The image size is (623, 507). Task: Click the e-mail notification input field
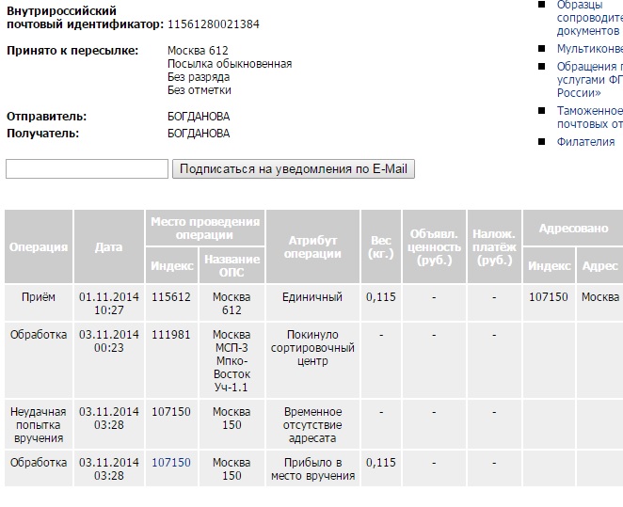[x=87, y=168]
